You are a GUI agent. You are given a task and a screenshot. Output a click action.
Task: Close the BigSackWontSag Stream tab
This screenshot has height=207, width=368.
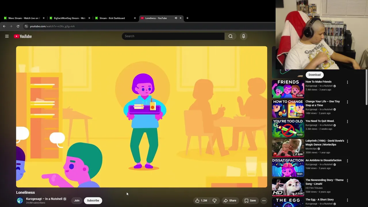coord(89,18)
